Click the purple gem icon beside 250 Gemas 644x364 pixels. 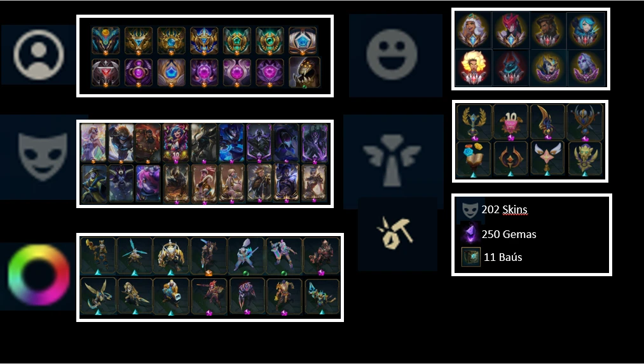pos(470,234)
